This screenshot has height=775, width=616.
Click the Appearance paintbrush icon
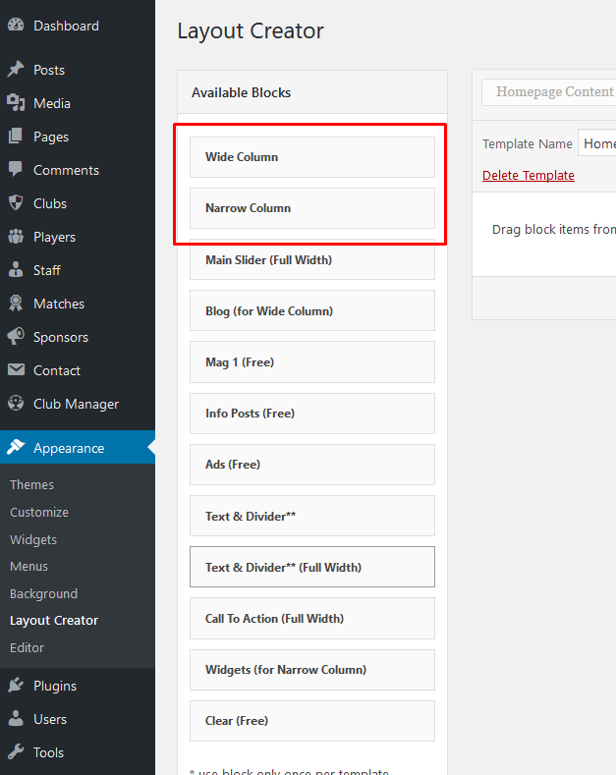[x=16, y=447]
